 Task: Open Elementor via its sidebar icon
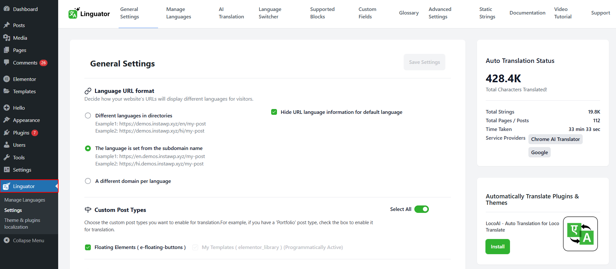(x=6, y=79)
